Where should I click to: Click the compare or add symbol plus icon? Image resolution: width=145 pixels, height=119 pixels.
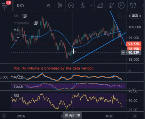(71, 5)
